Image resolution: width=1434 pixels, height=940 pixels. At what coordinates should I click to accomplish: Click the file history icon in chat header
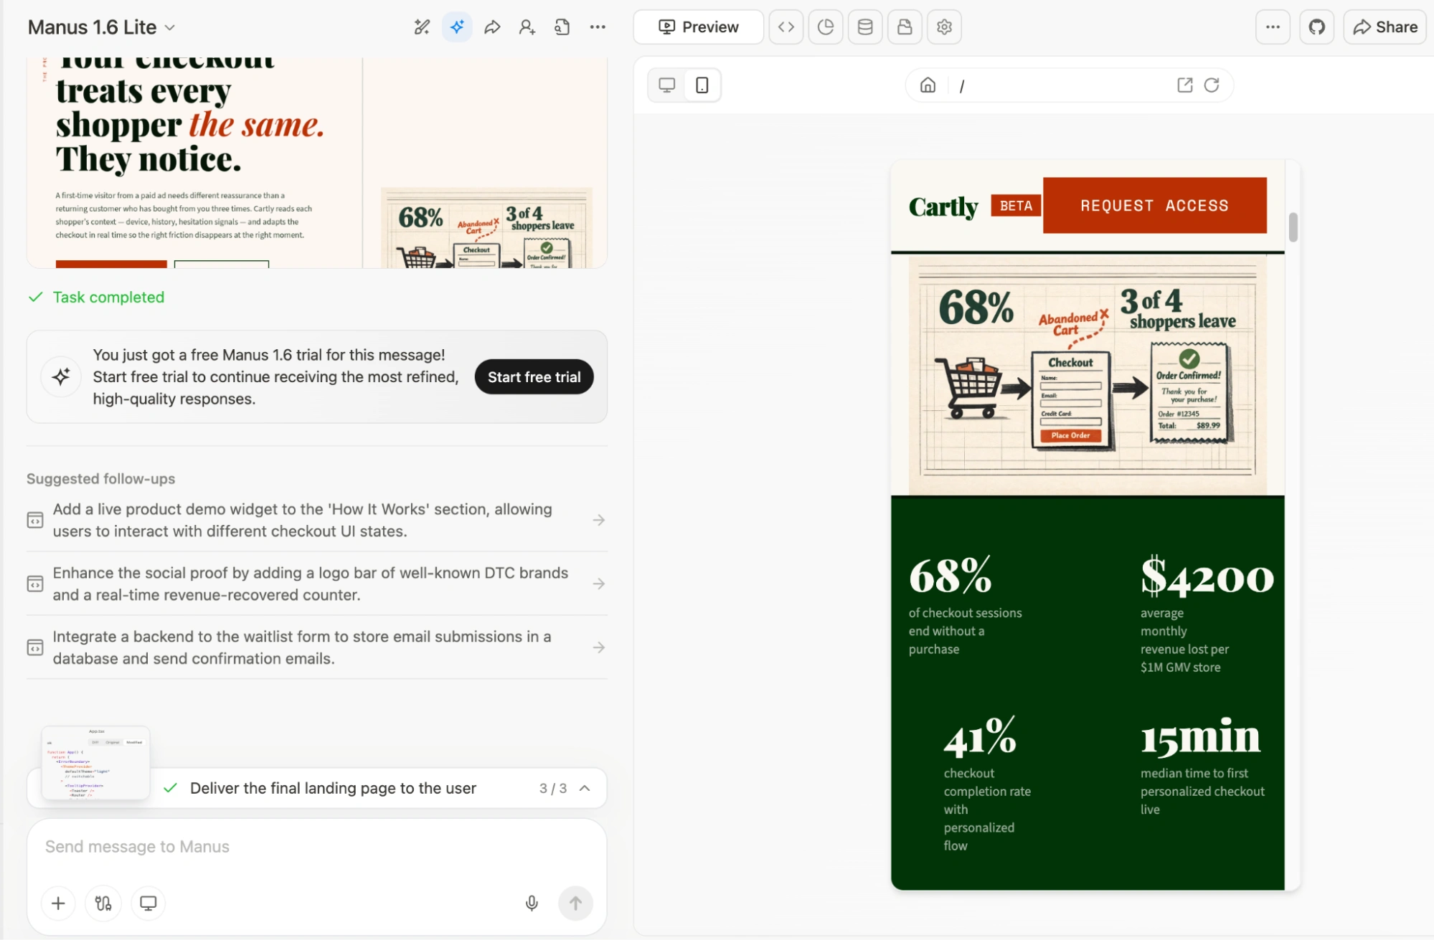tap(562, 27)
